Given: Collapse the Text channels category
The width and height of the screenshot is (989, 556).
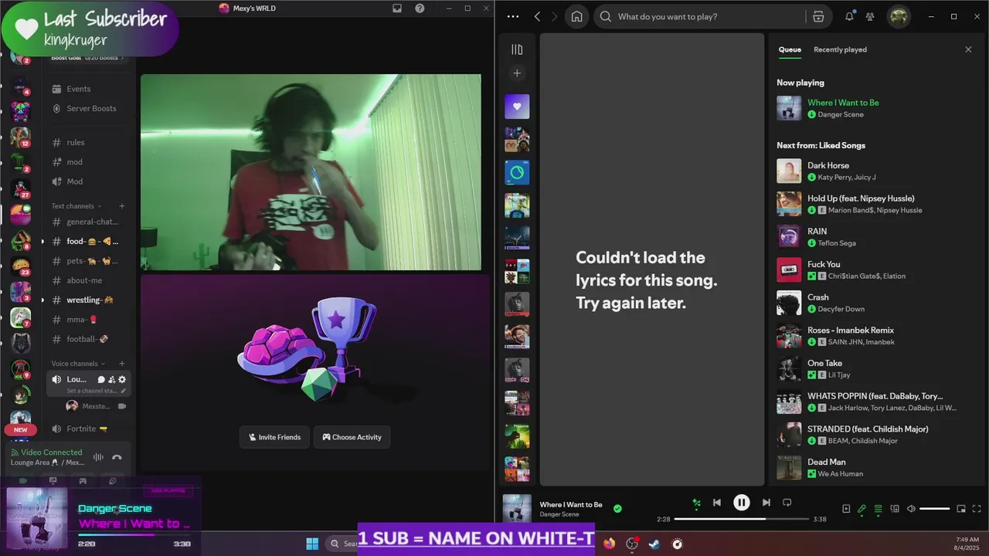Looking at the screenshot, I should 76,206.
